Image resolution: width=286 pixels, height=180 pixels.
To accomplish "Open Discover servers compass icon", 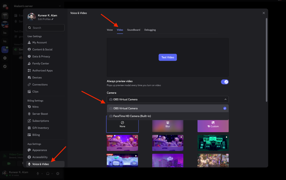I will [5, 66].
